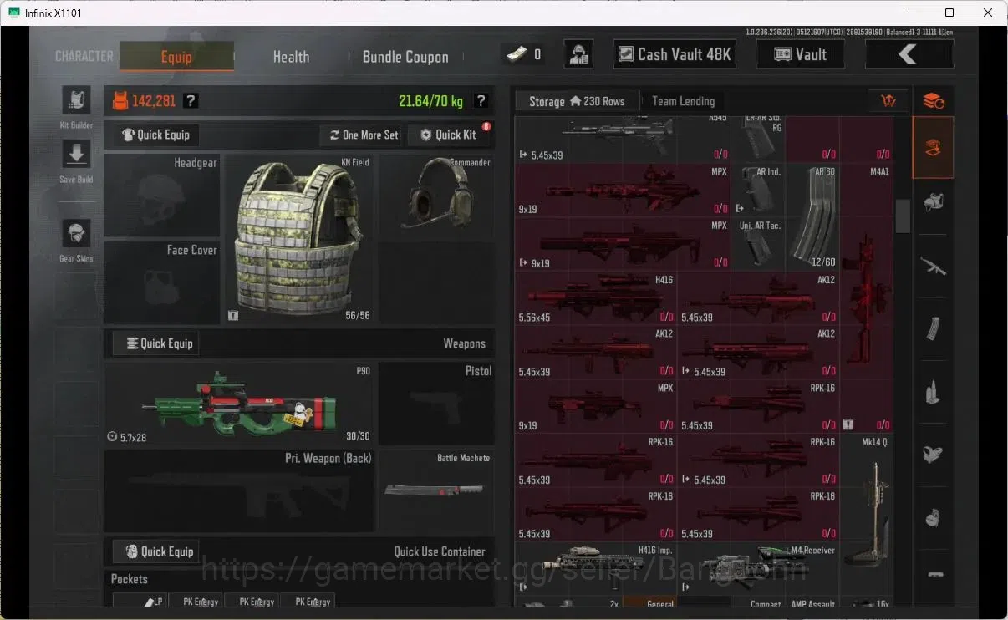Screen dimensions: 1008x620
Task: Click the Pockets label
Action: pyautogui.click(x=130, y=579)
